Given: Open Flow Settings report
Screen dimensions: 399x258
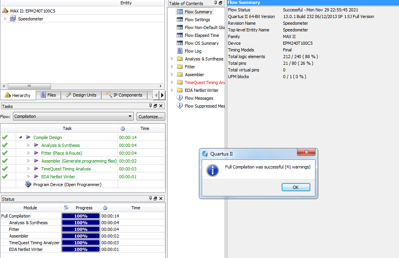Looking at the screenshot, I should (197, 20).
